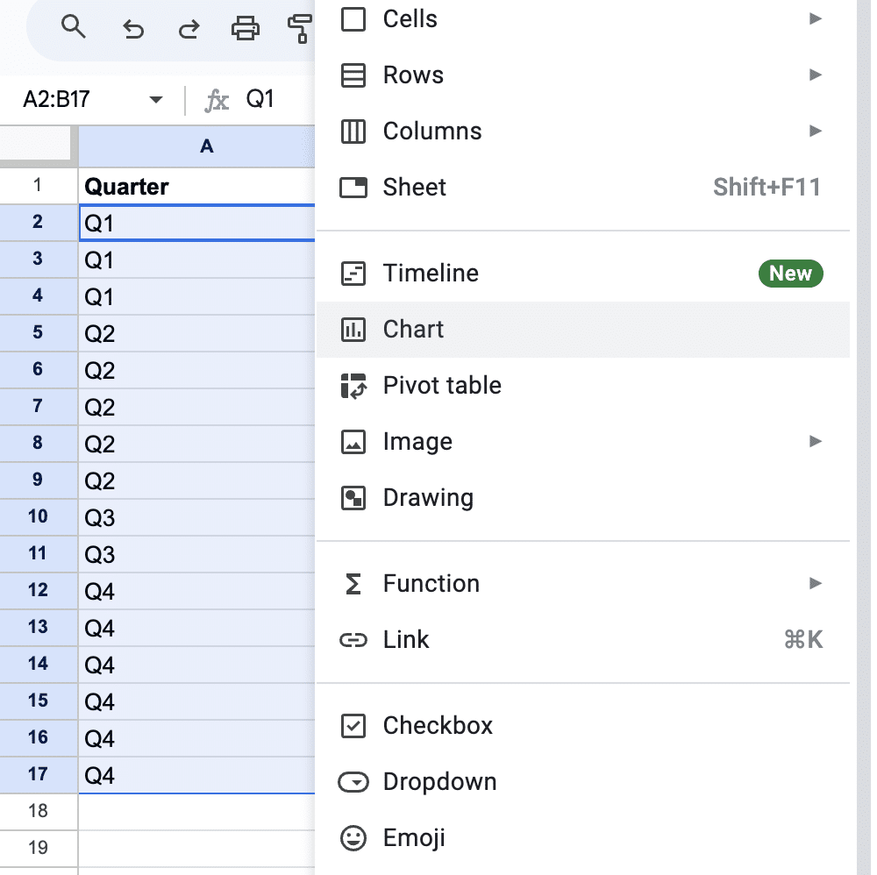The width and height of the screenshot is (877, 875).
Task: Insert a Dropdown from the menu
Action: click(438, 782)
